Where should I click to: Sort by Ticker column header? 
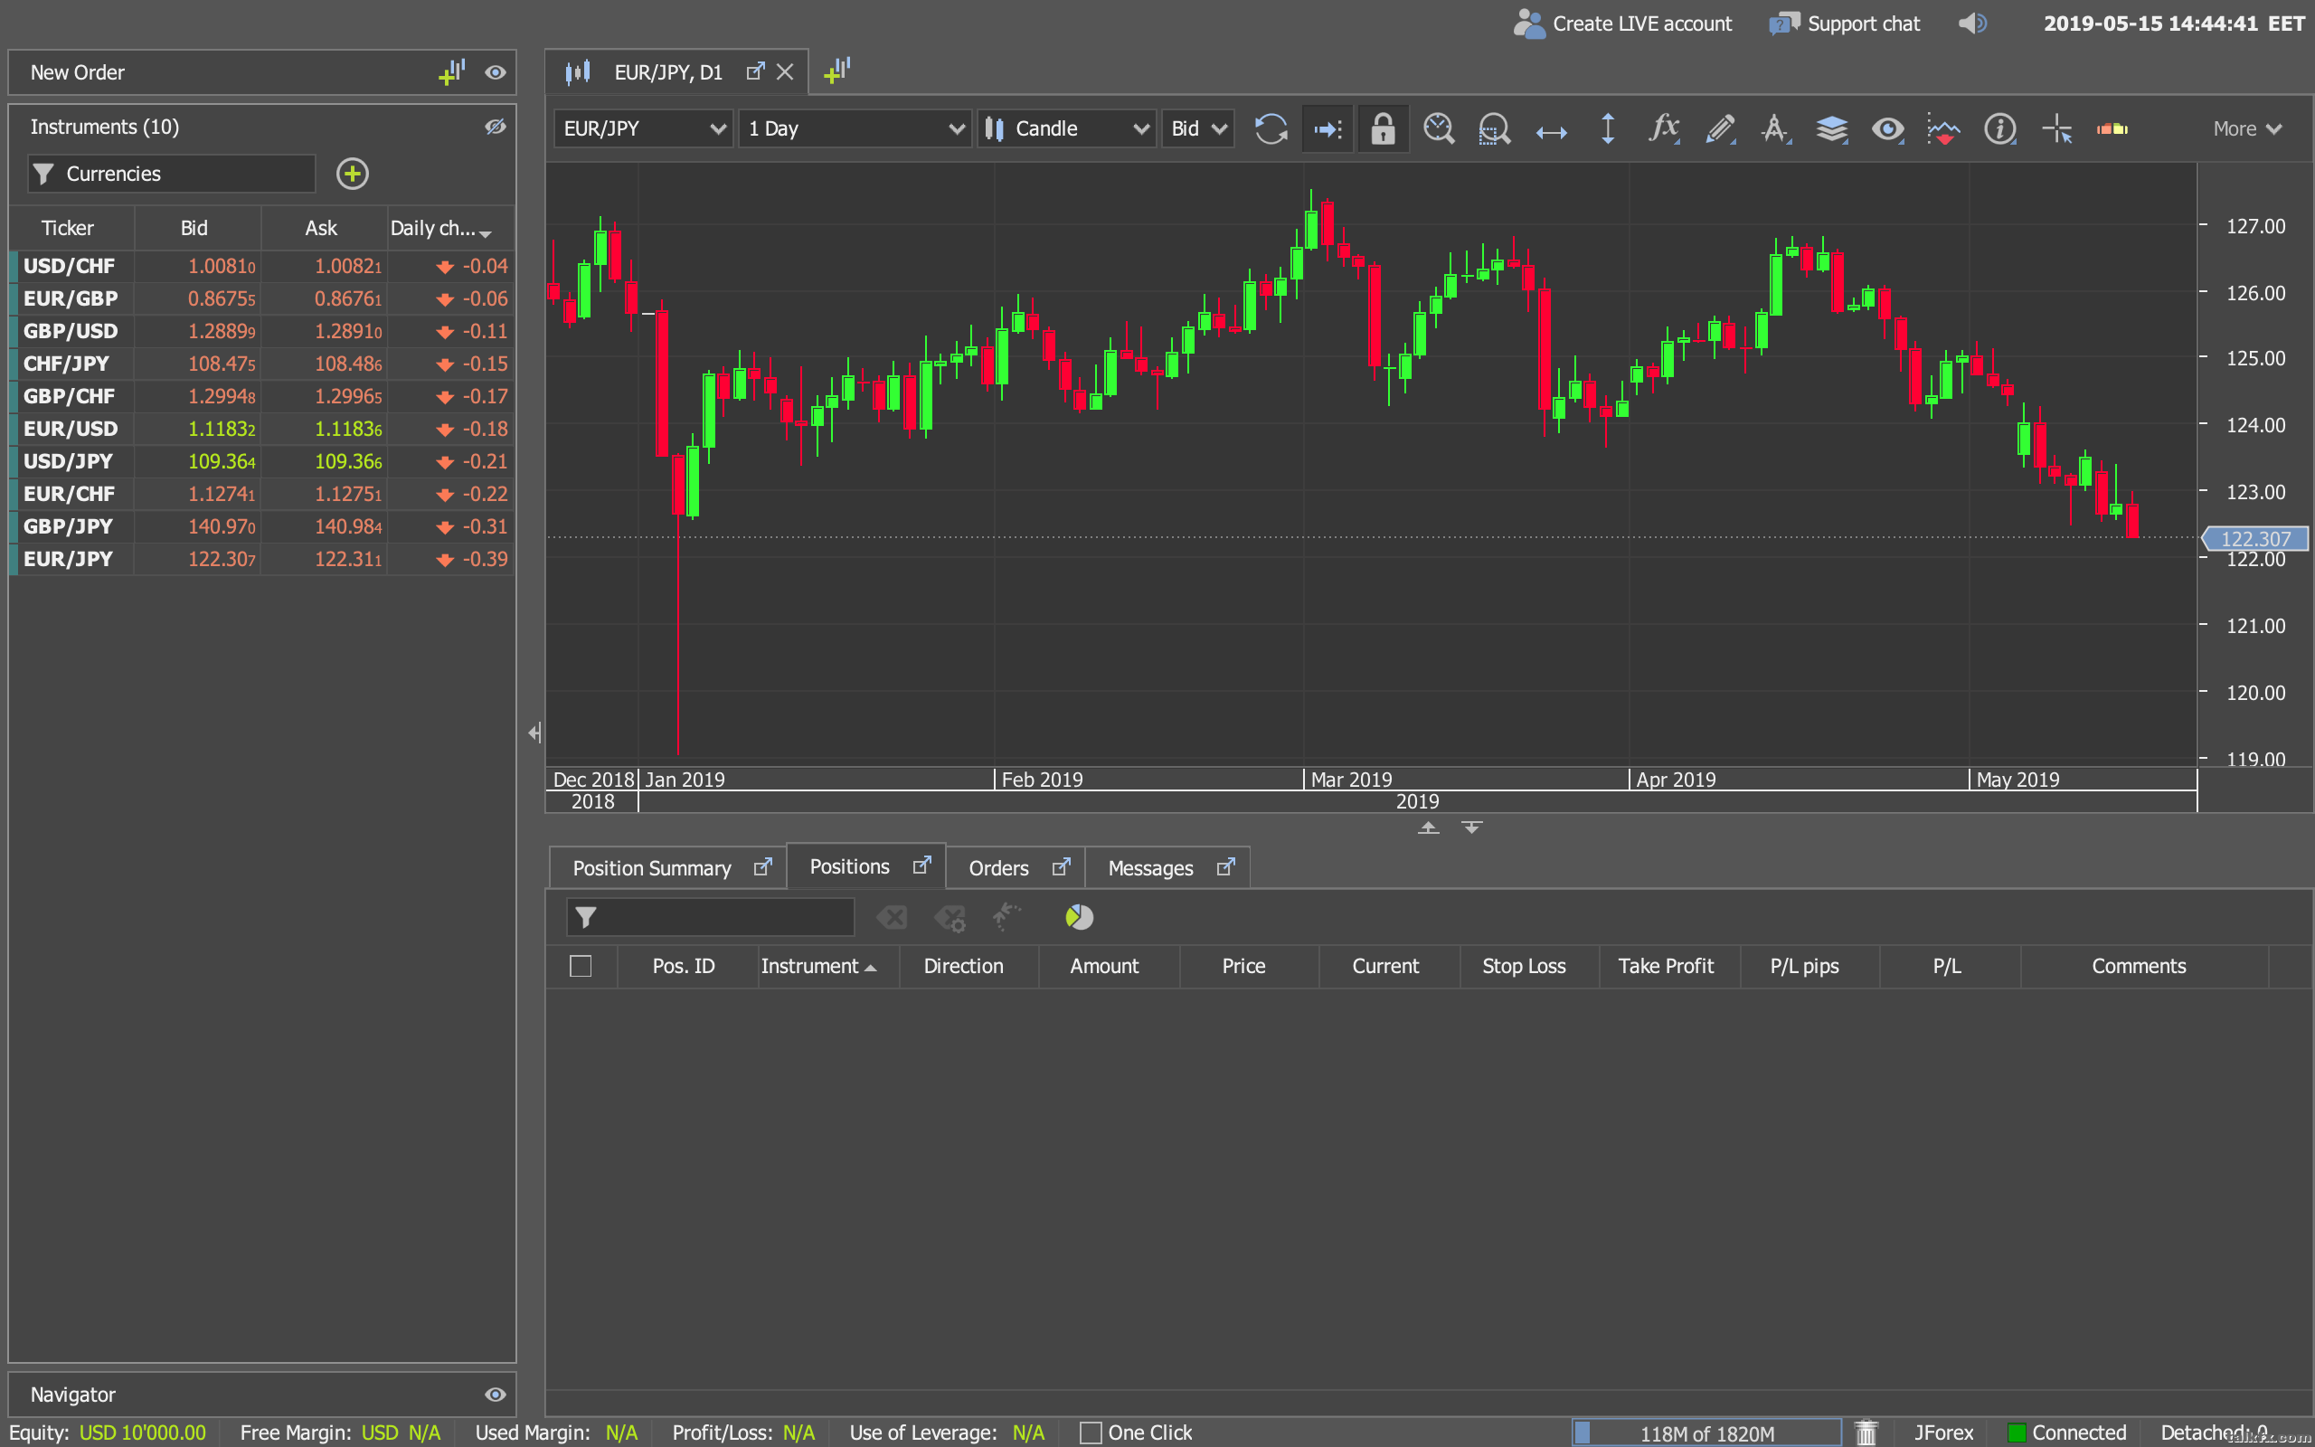(x=67, y=228)
